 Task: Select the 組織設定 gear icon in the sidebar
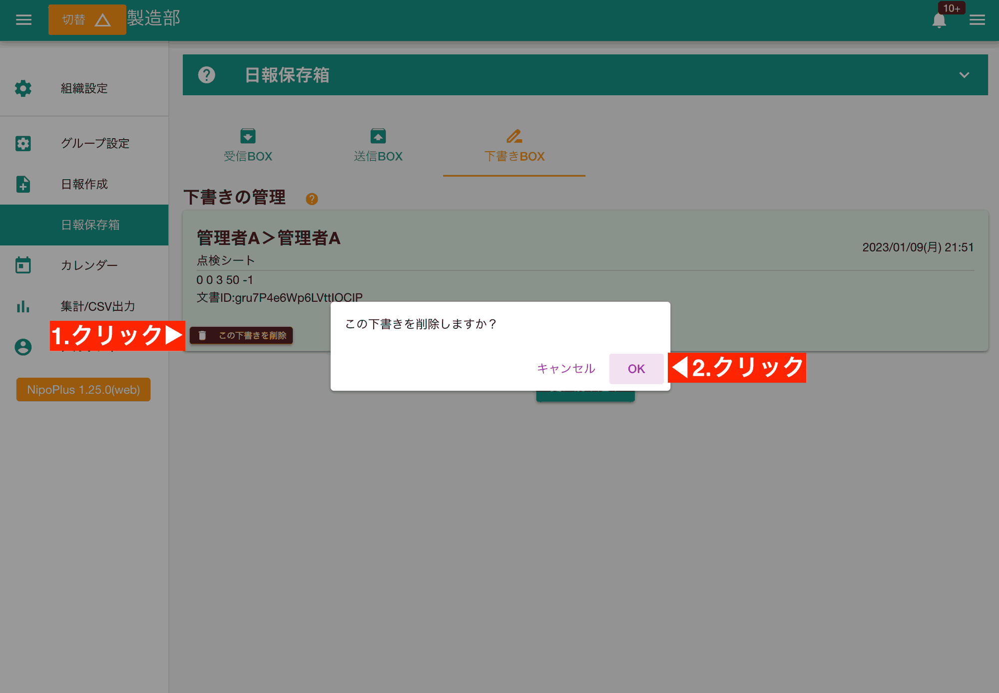pos(23,88)
